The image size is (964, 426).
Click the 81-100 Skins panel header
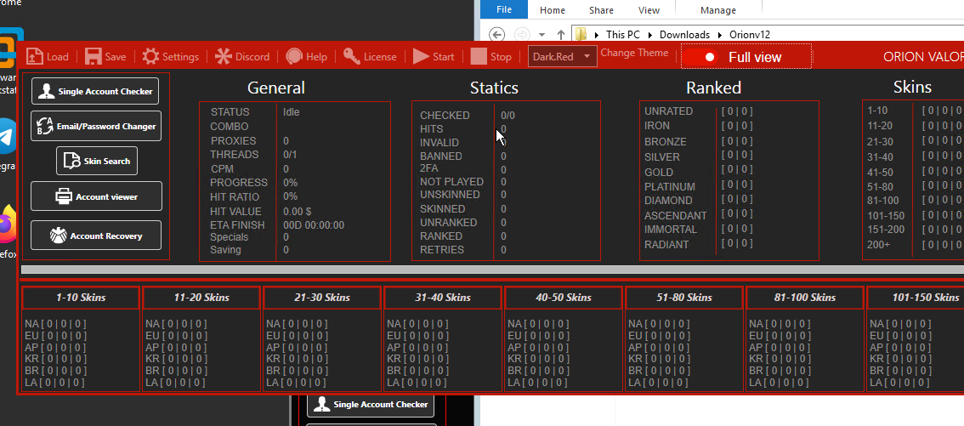click(803, 298)
